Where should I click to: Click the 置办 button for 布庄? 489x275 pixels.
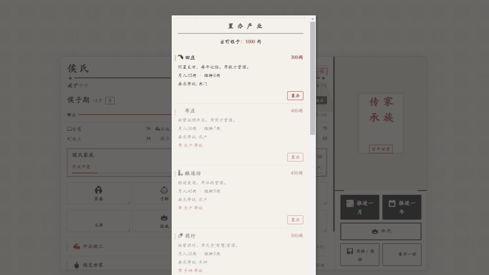pos(295,157)
